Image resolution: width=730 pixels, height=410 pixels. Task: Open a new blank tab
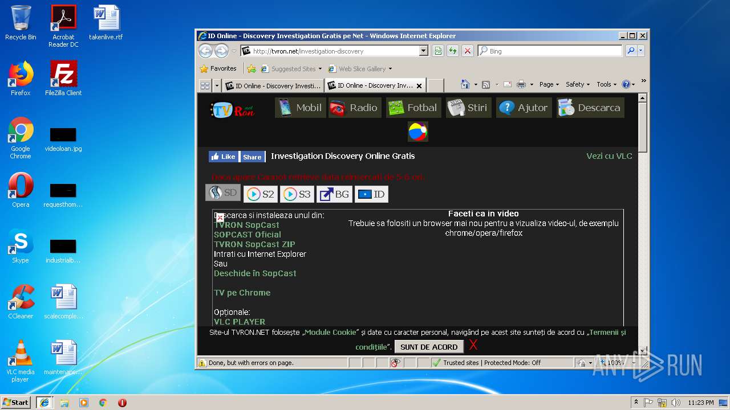(x=435, y=85)
